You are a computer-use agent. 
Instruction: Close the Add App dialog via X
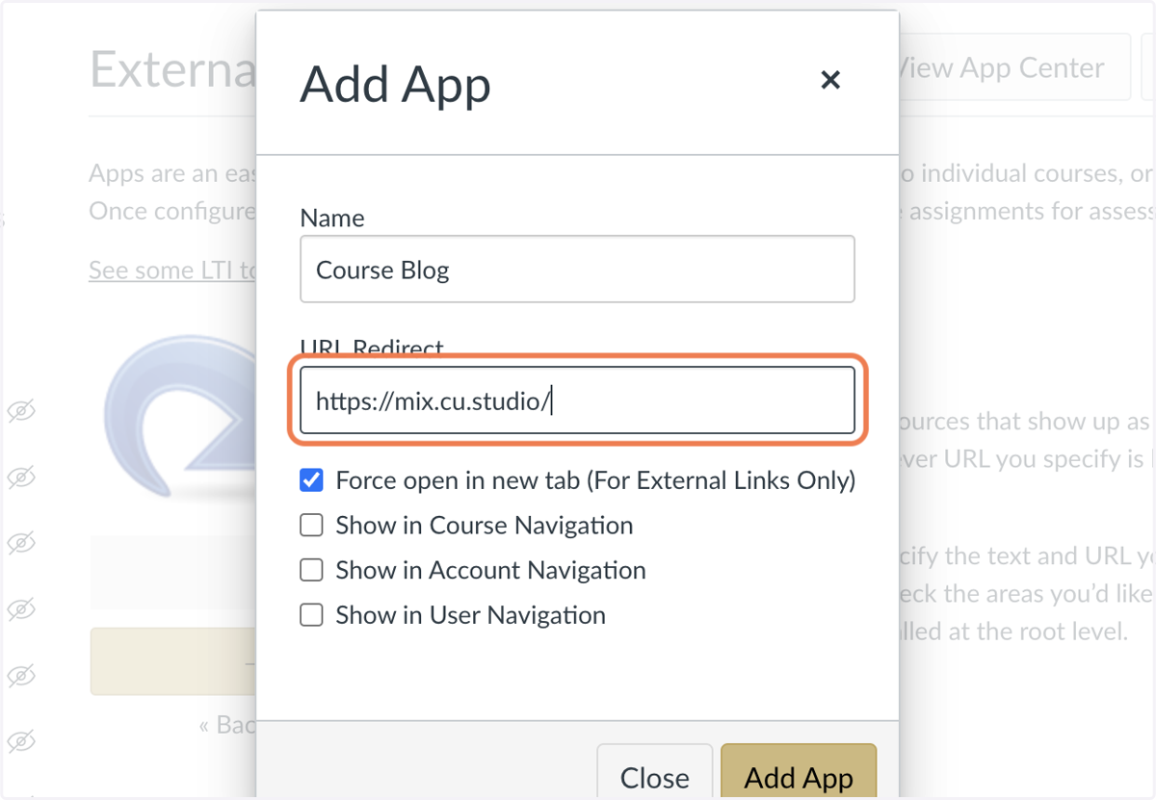[x=830, y=80]
